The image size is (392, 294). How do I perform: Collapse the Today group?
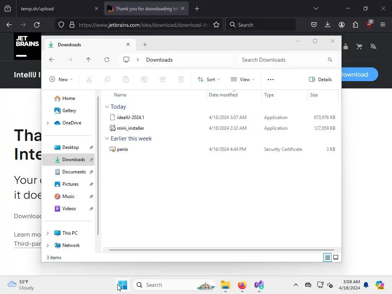point(107,107)
